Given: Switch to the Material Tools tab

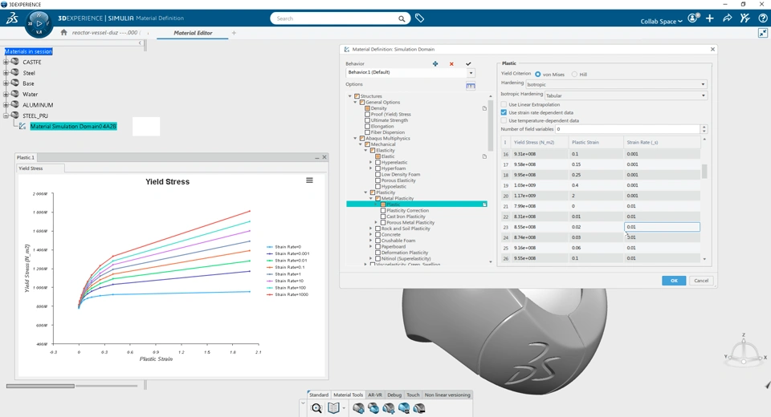Looking at the screenshot, I should pyautogui.click(x=348, y=395).
